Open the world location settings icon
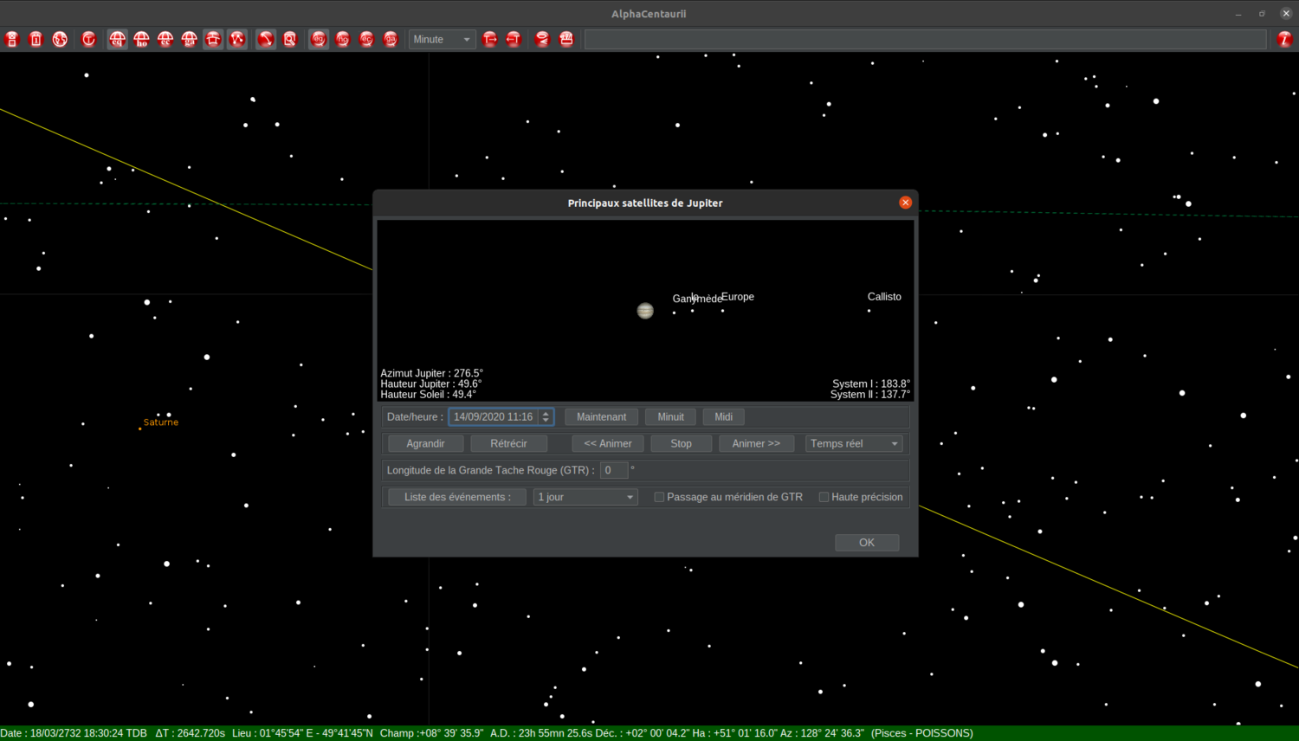Viewport: 1299px width, 741px height. coord(59,39)
